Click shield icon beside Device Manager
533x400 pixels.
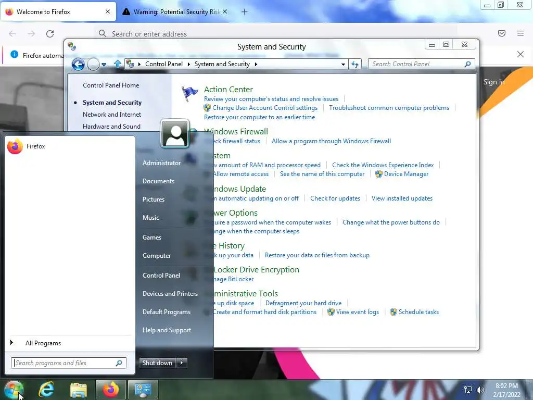379,174
